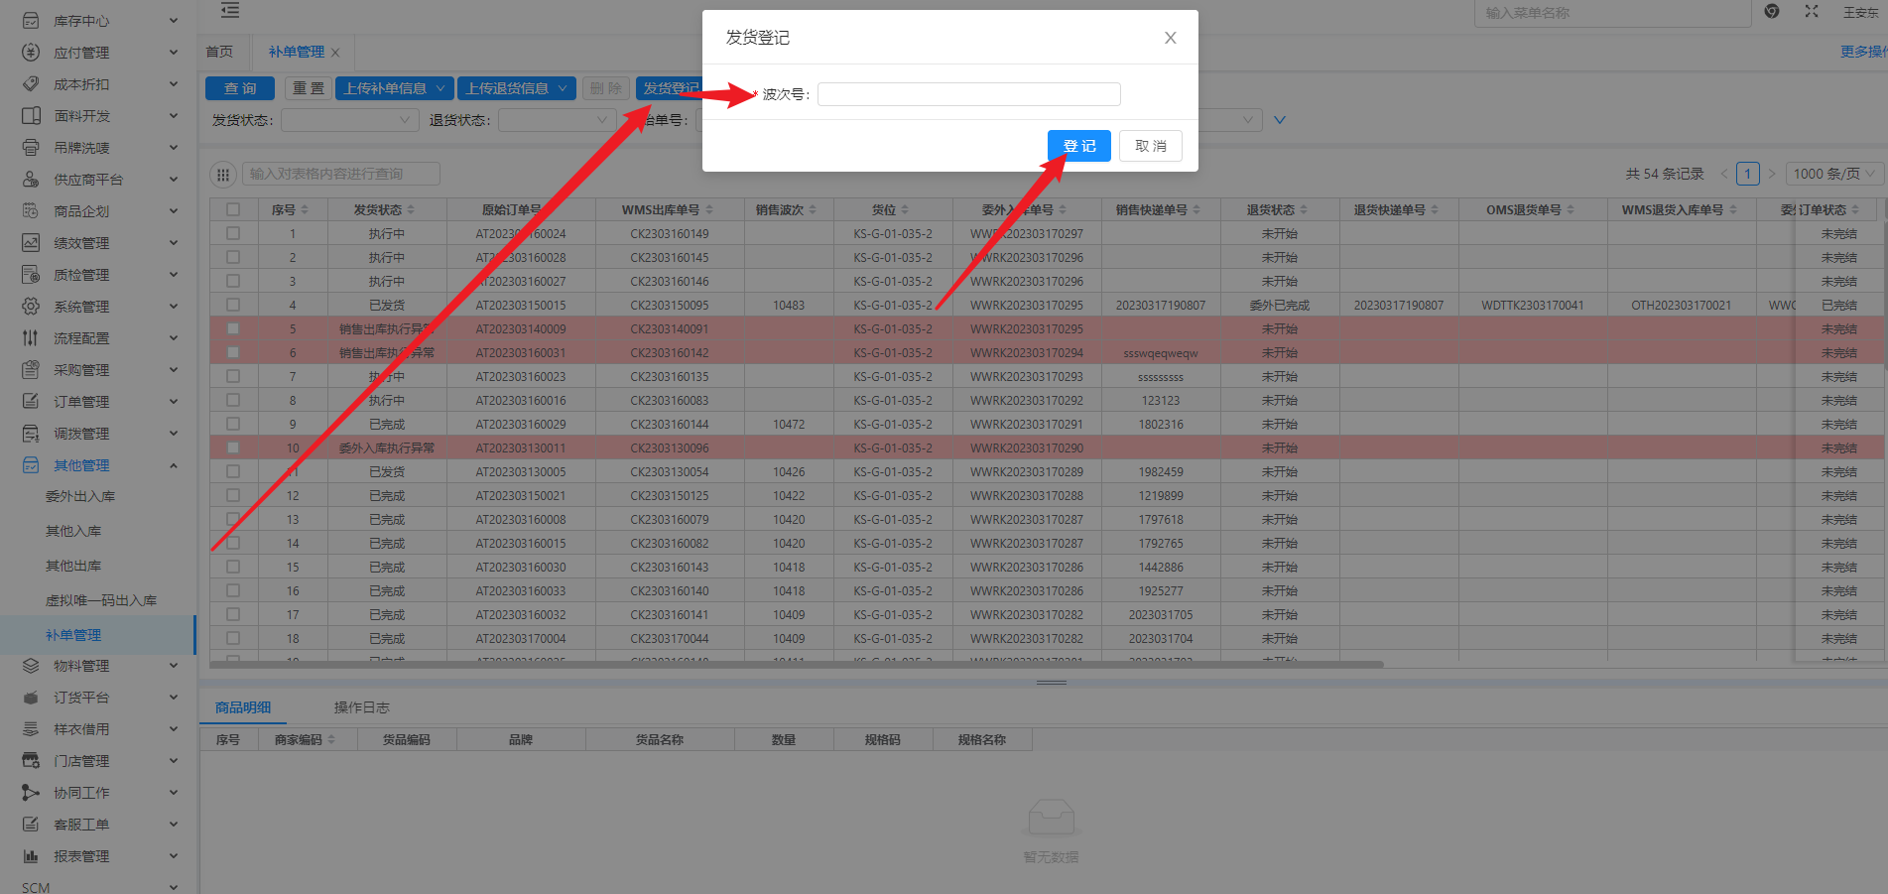Click the 流程配置 sliders icon
This screenshot has width=1888, height=894.
pos(31,338)
